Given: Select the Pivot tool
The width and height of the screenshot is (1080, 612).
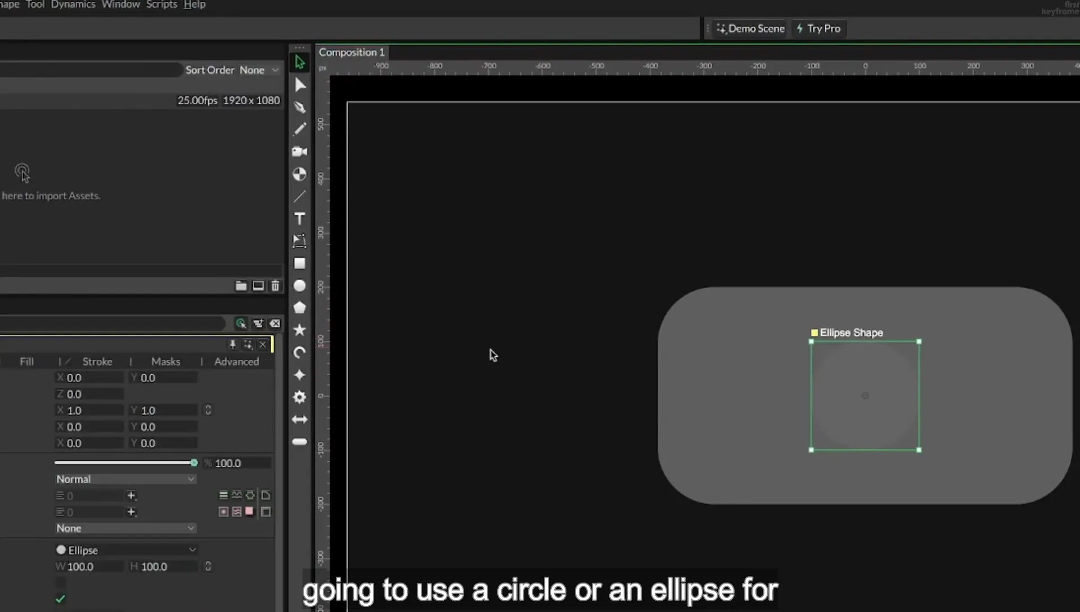Looking at the screenshot, I should [x=300, y=174].
